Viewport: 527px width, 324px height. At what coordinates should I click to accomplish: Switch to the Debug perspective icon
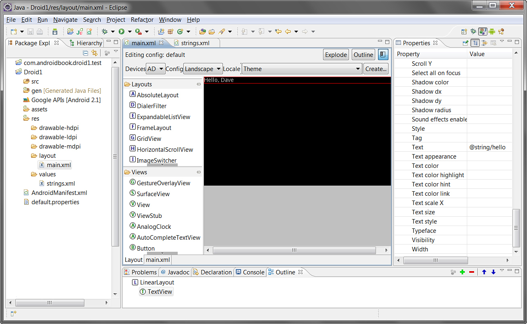tap(473, 31)
